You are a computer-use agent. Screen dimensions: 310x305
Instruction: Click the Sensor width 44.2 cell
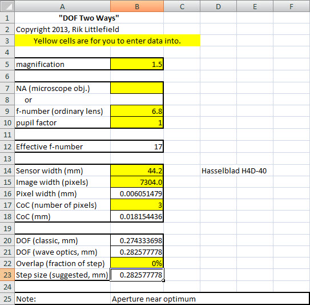pos(137,171)
